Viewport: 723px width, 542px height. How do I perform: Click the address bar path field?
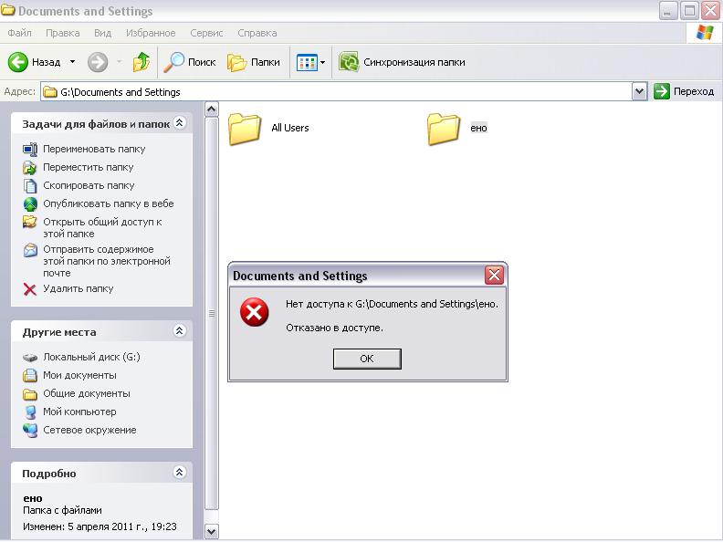click(x=338, y=91)
